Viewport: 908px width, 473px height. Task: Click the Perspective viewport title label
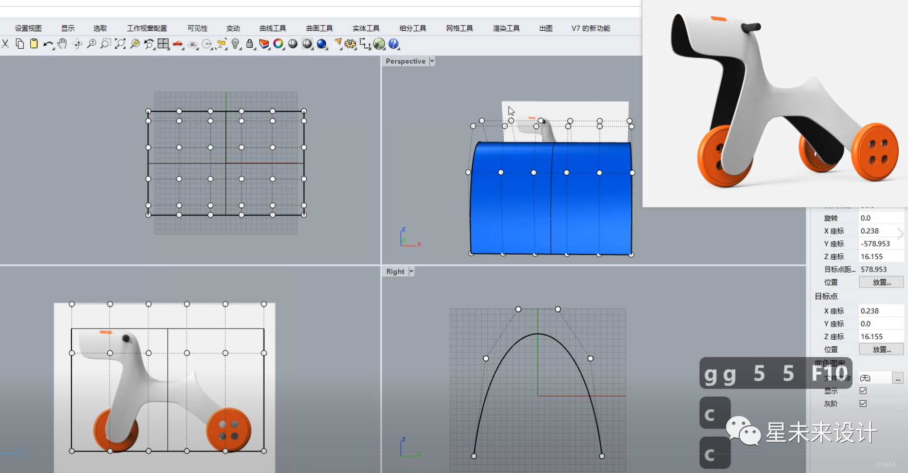[406, 61]
